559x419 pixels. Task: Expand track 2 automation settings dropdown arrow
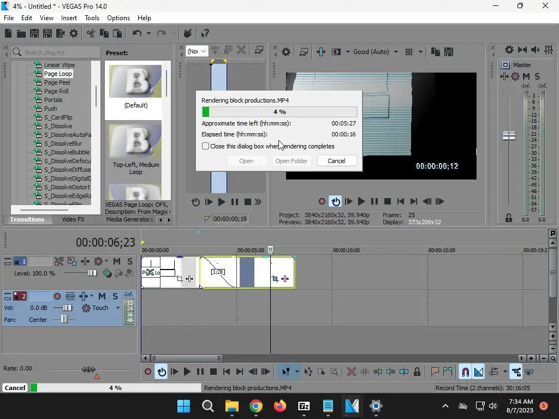(x=92, y=296)
